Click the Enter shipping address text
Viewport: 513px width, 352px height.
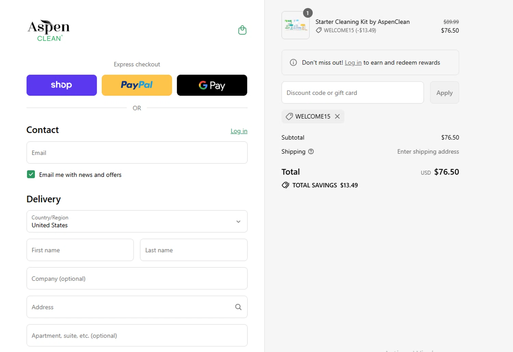[x=428, y=151]
